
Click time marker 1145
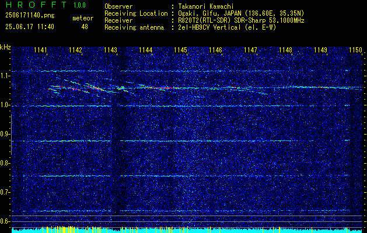pos(180,50)
